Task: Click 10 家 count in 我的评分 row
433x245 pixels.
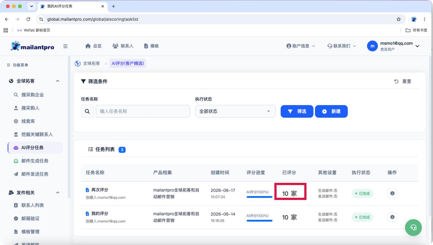Action: click(x=289, y=217)
